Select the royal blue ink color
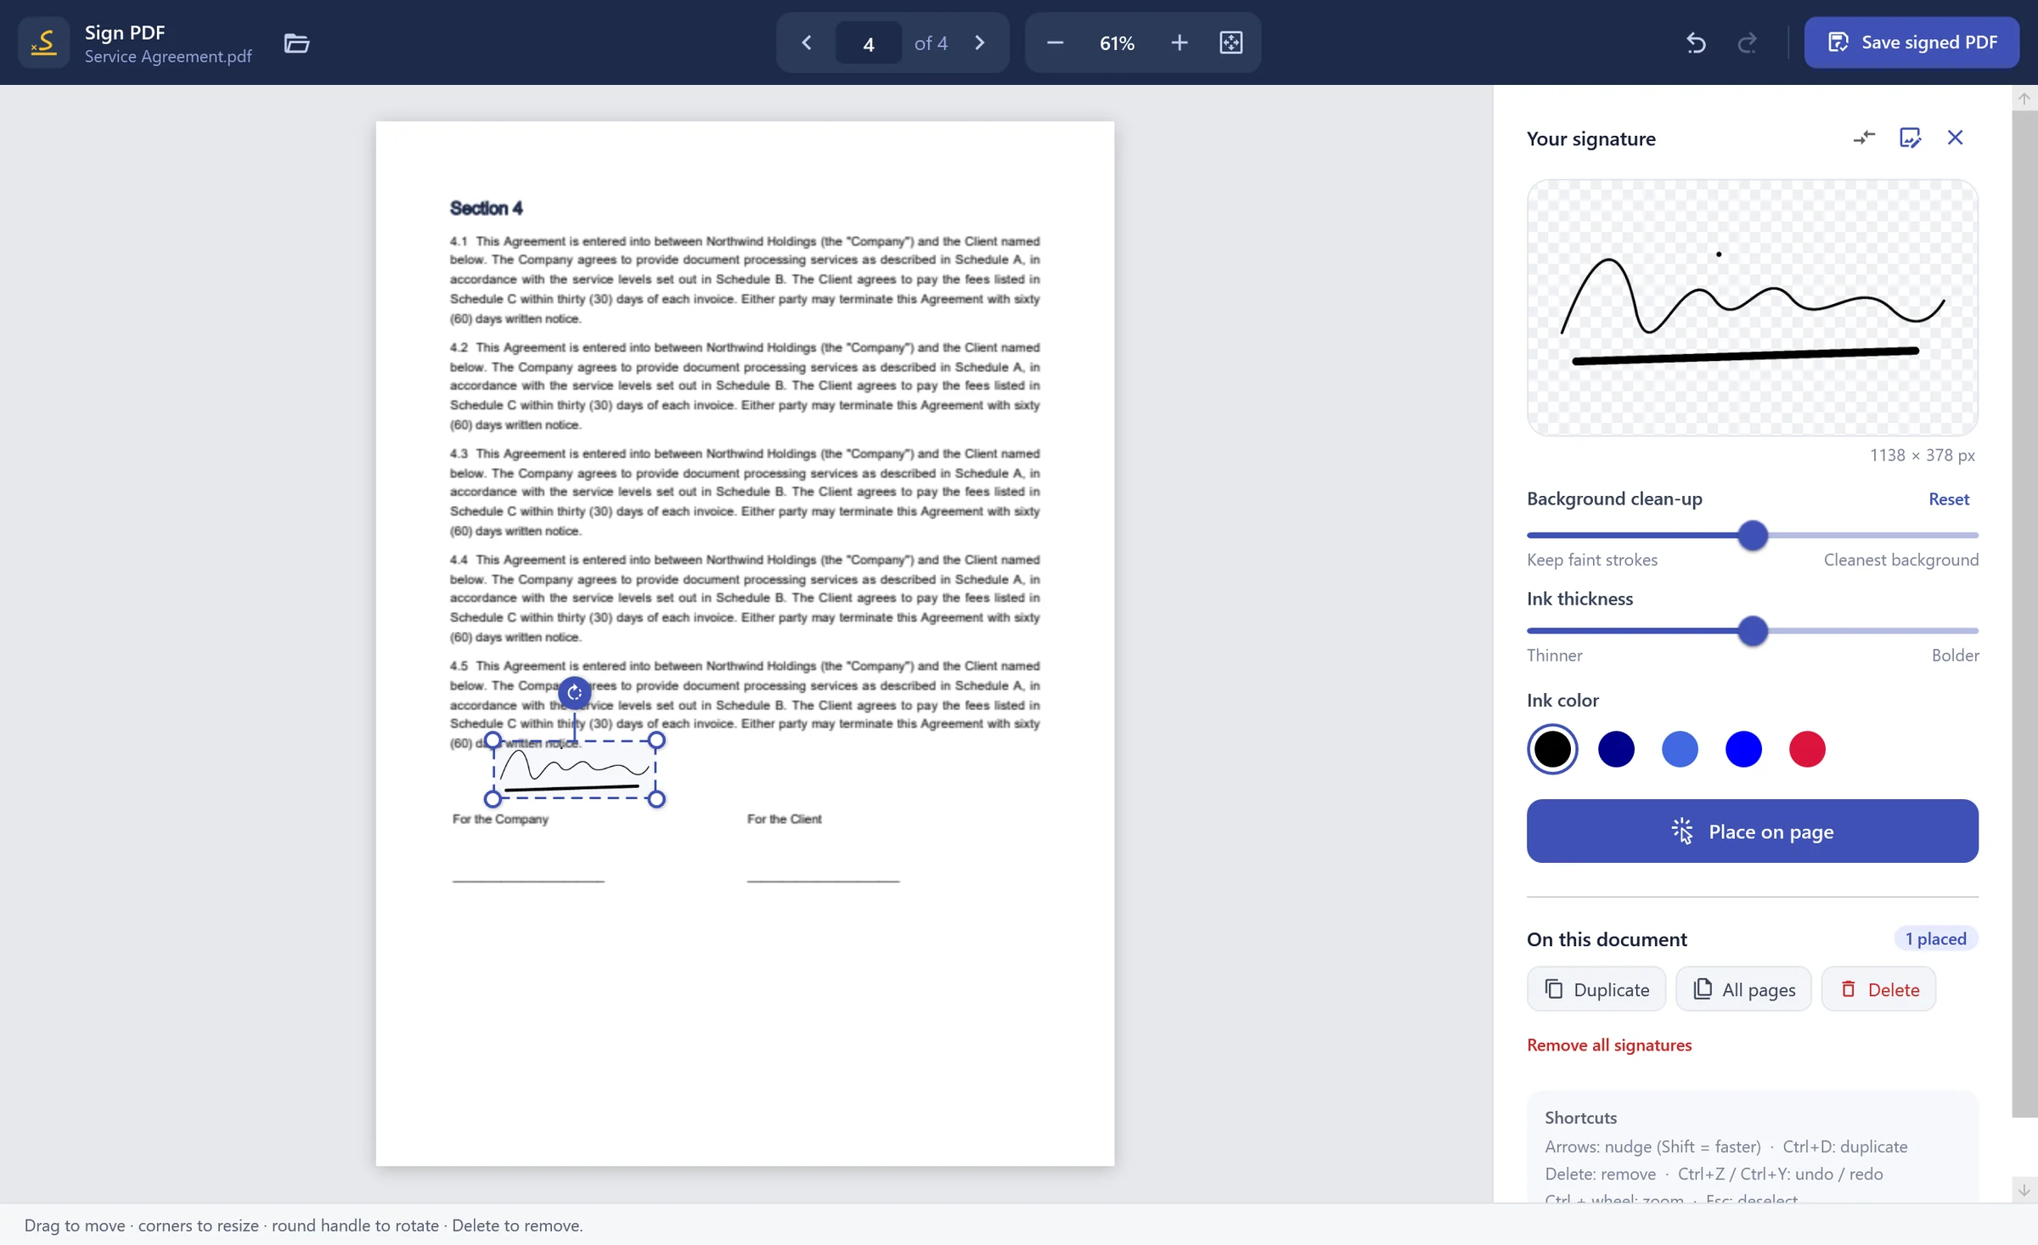Viewport: 2038px width, 1245px height. 1680,749
